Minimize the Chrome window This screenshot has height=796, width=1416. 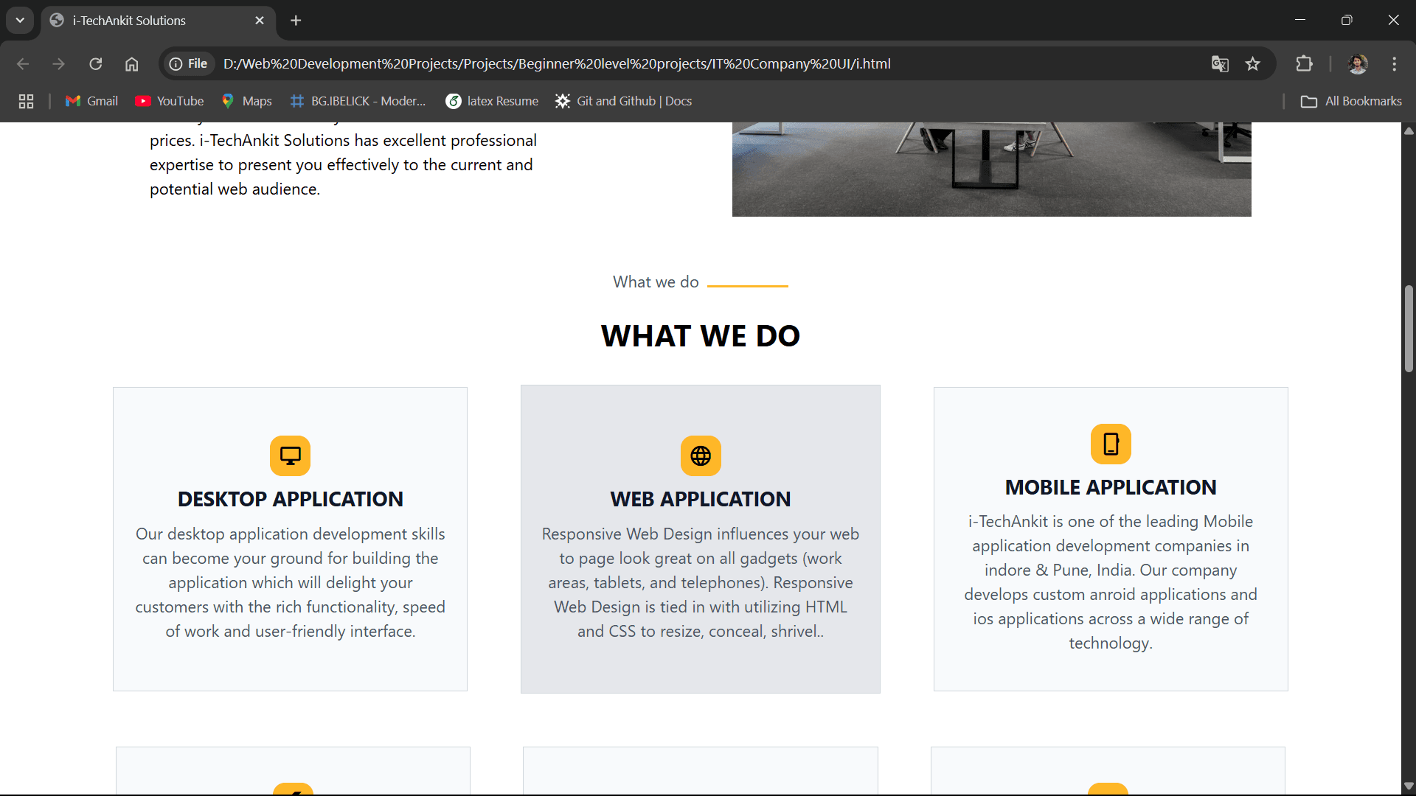pos(1300,20)
